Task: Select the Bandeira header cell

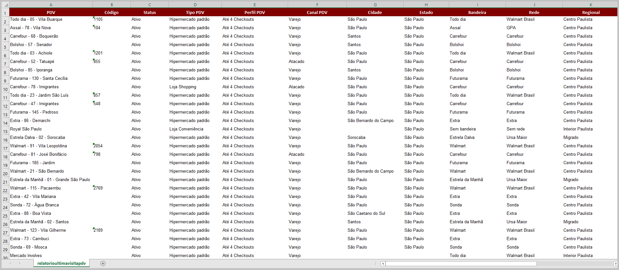Action: point(477,12)
